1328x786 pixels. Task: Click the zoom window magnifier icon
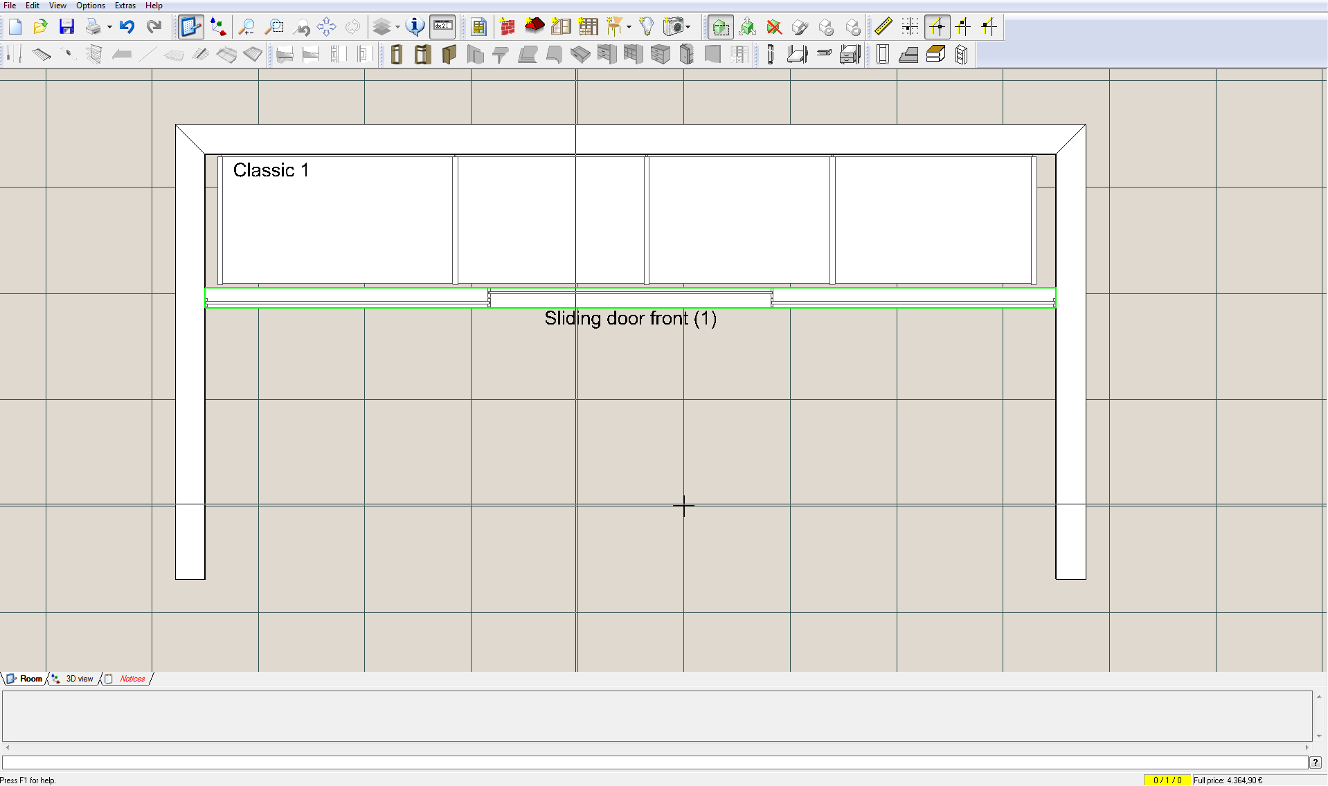point(275,27)
